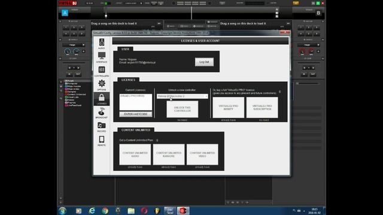Adjust the second left deck effect knob

pyautogui.click(x=76, y=51)
